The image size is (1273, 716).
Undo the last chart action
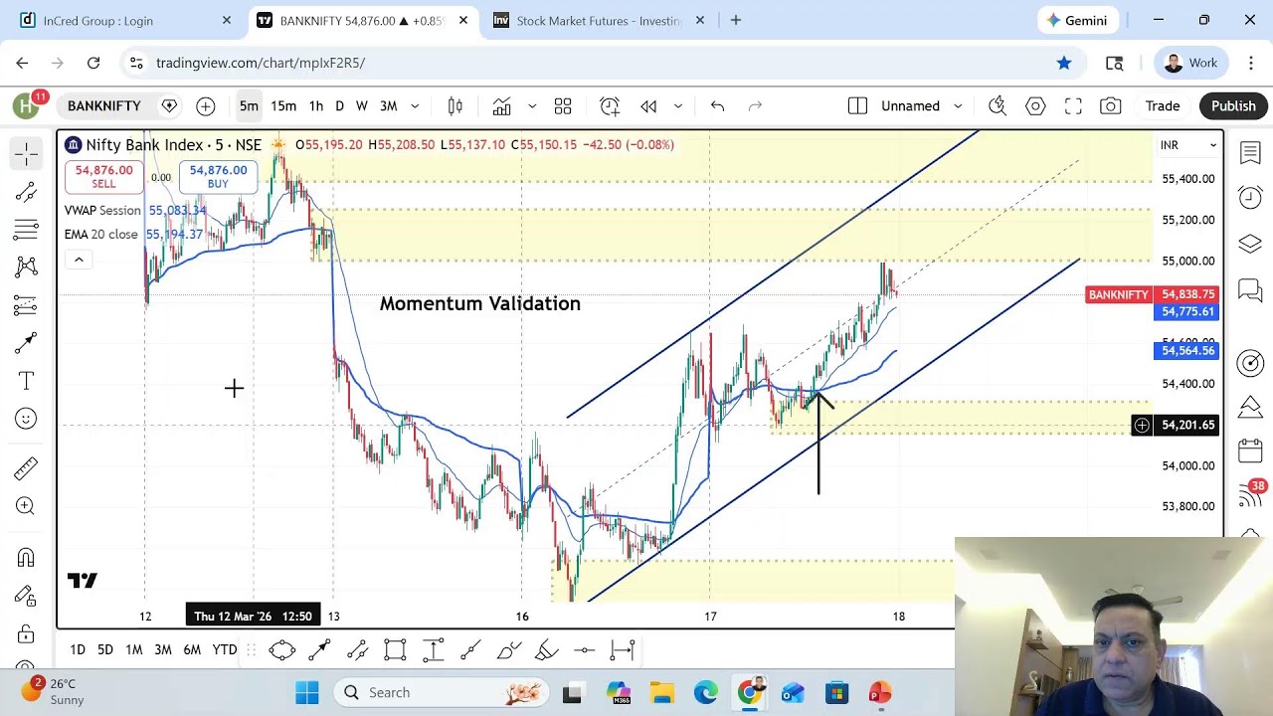(x=717, y=106)
